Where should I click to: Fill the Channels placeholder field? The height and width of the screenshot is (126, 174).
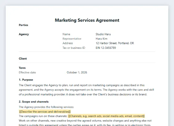(x=106, y=116)
